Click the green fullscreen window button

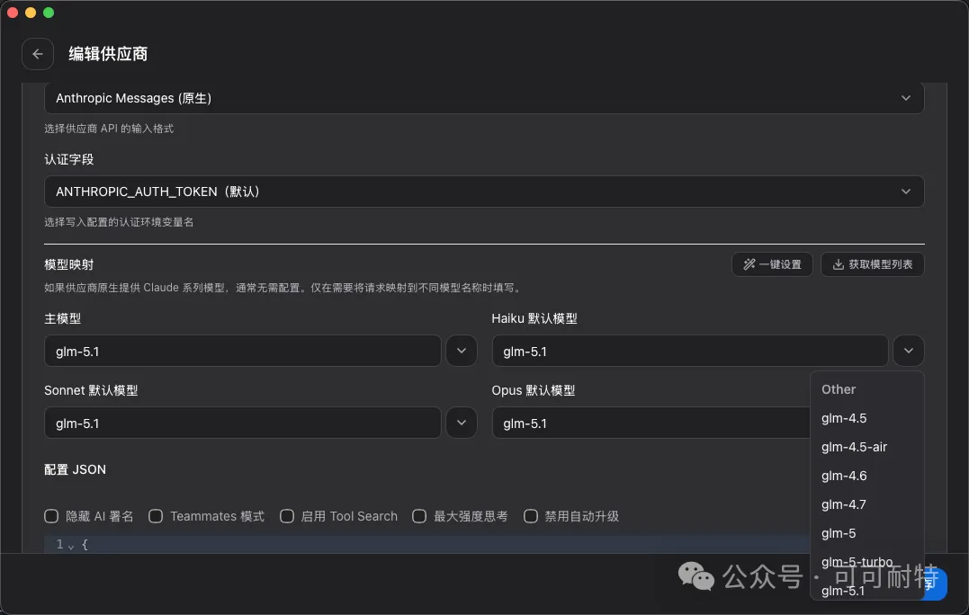point(49,13)
